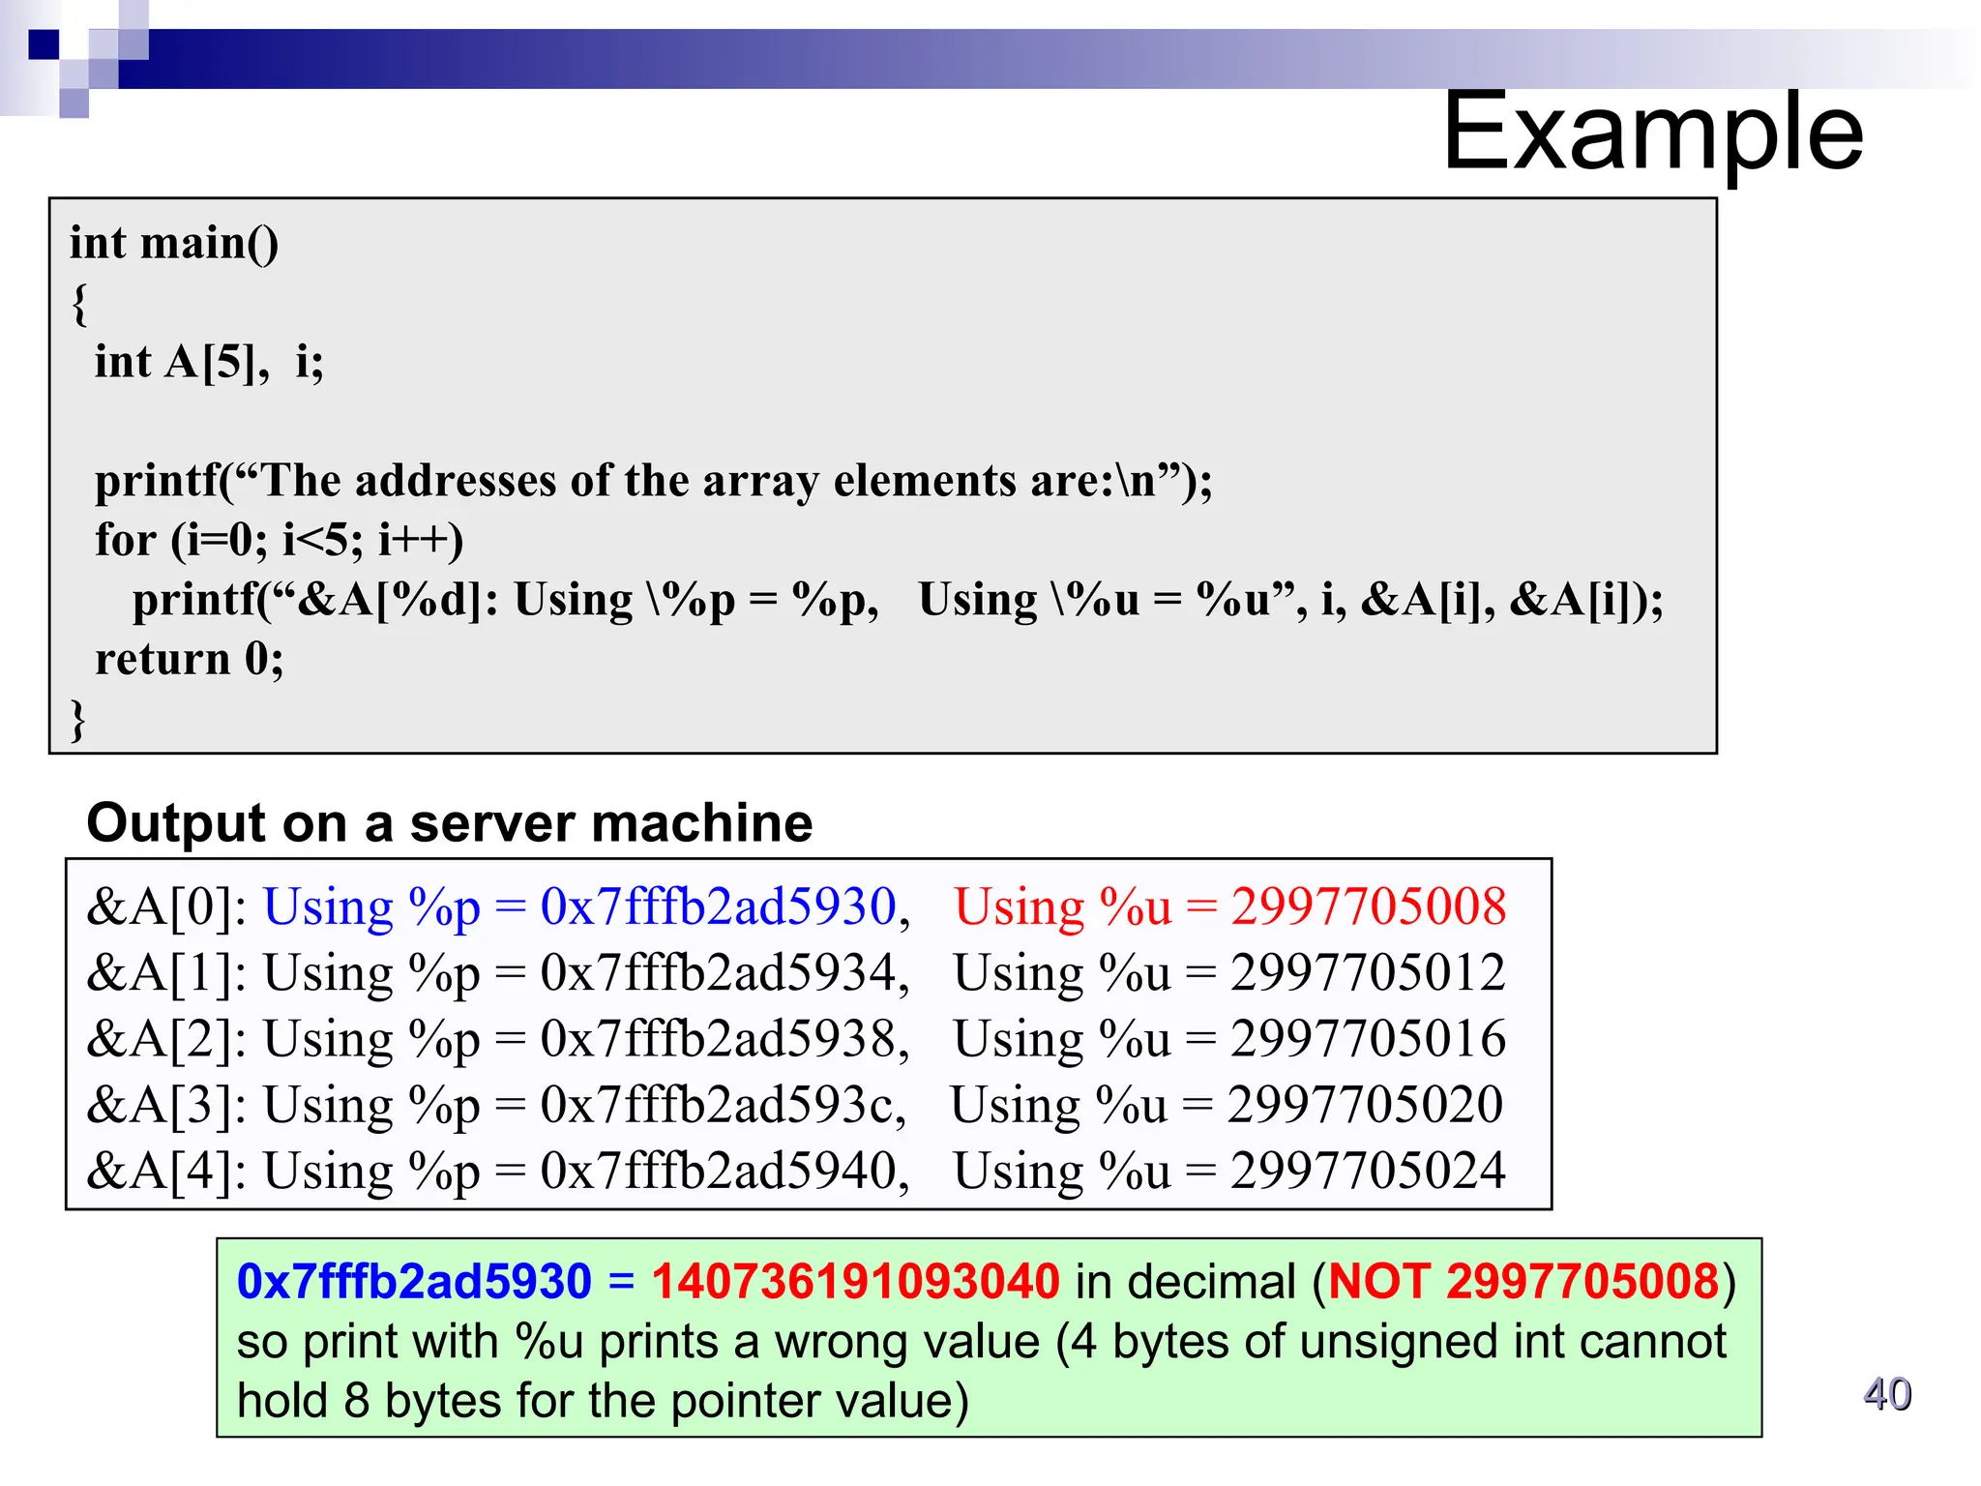Click the "for (i=0; i<5; i++)" line

point(279,540)
